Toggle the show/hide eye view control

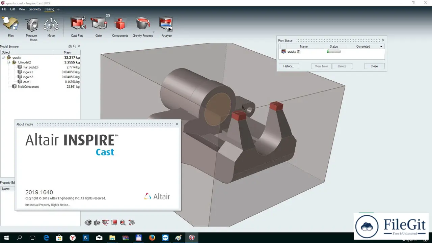88,222
